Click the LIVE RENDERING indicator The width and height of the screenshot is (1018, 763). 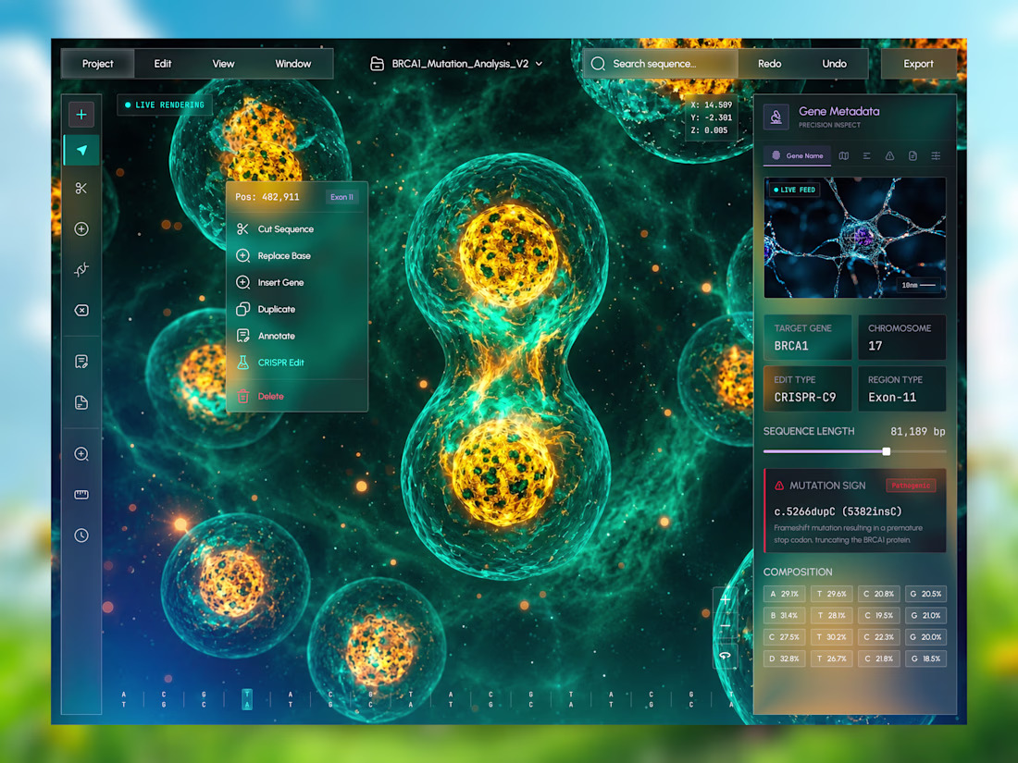(x=164, y=105)
